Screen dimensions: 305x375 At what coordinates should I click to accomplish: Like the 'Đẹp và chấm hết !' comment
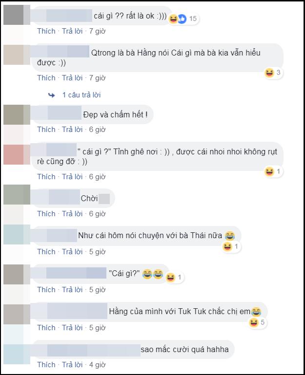tap(46, 130)
